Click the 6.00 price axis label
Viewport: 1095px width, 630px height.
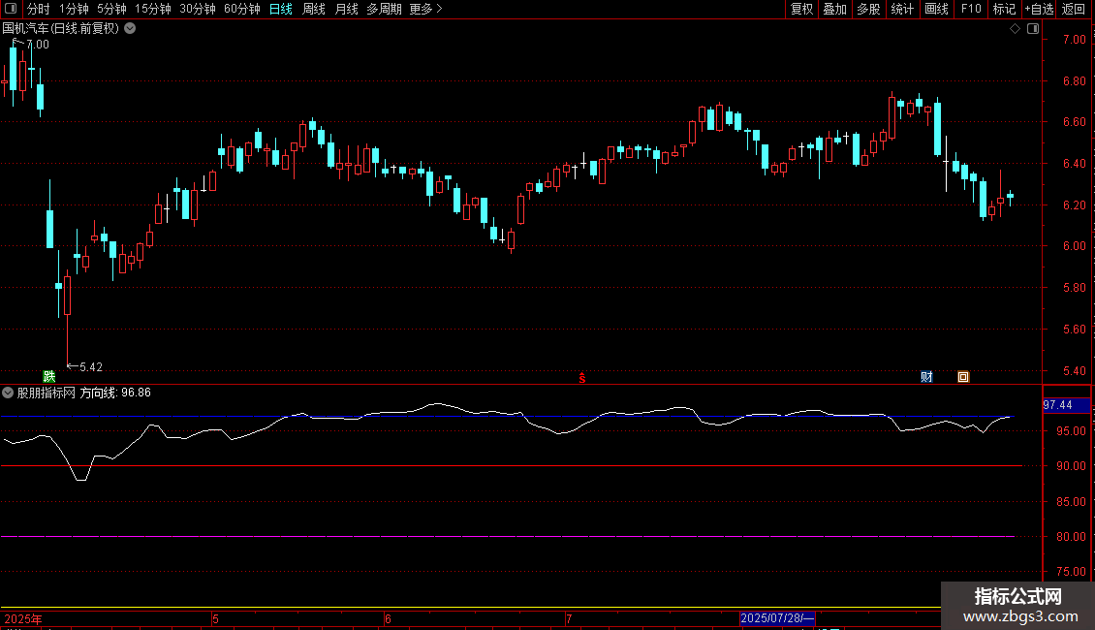[1074, 246]
